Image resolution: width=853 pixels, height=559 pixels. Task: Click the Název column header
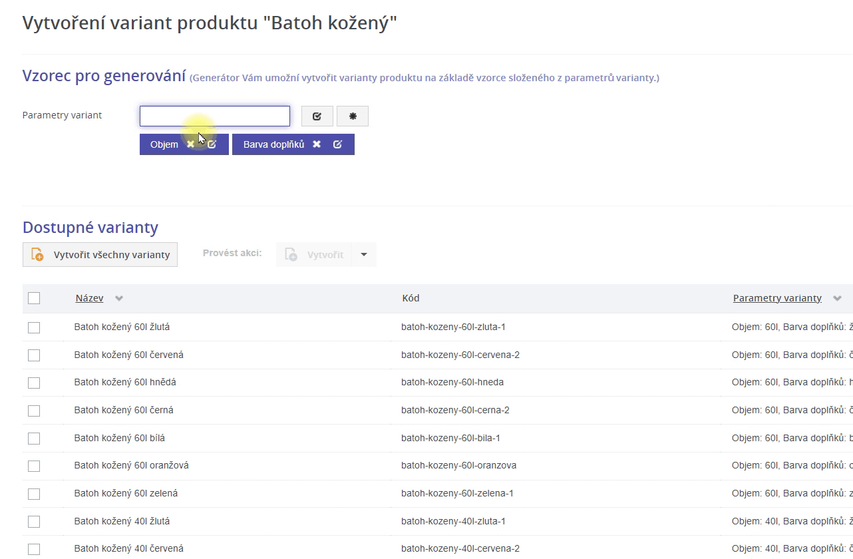[x=89, y=298]
